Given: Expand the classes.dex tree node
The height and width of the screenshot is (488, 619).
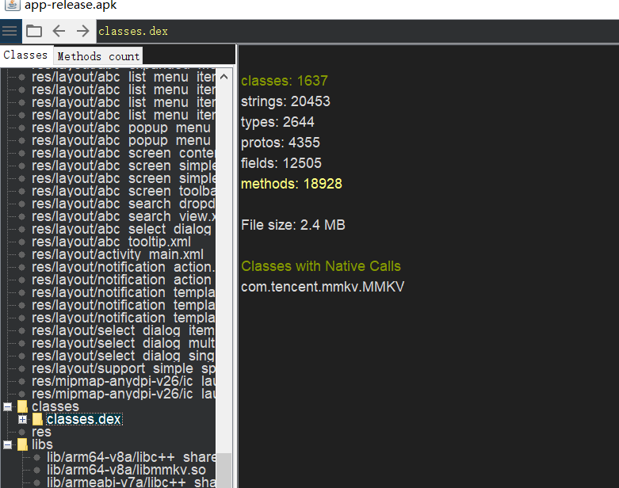Looking at the screenshot, I should pyautogui.click(x=22, y=419).
